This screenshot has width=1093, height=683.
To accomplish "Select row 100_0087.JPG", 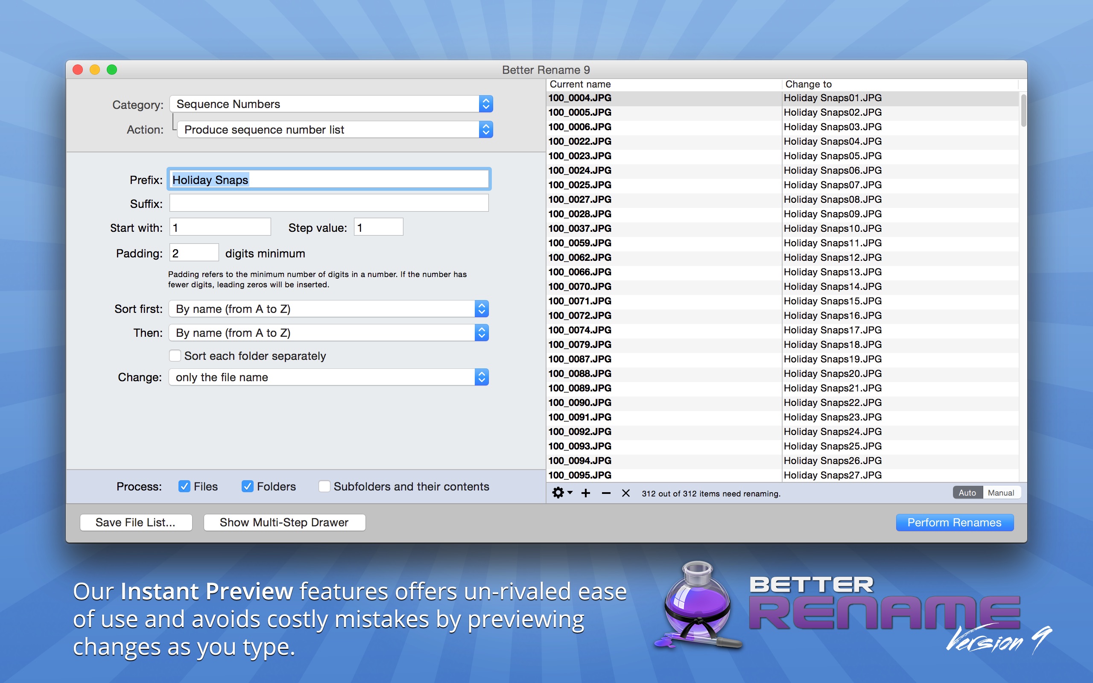I will [x=783, y=359].
